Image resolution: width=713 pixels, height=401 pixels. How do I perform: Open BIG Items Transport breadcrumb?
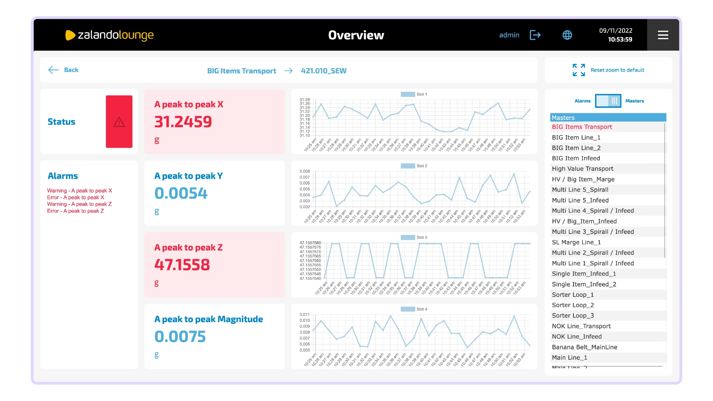241,71
